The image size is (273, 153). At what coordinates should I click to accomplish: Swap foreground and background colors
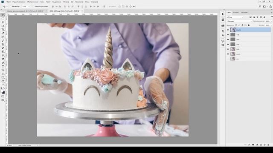(x=4, y=88)
